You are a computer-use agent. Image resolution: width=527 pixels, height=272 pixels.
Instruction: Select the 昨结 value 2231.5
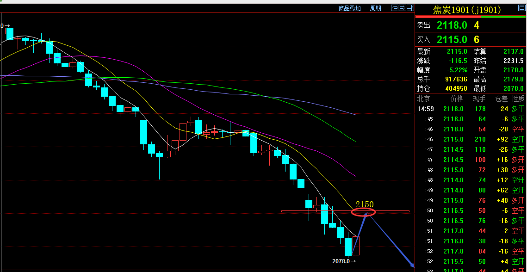[514, 61]
